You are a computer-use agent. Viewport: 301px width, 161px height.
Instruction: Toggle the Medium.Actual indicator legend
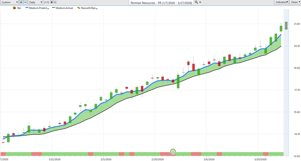pyautogui.click(x=64, y=8)
